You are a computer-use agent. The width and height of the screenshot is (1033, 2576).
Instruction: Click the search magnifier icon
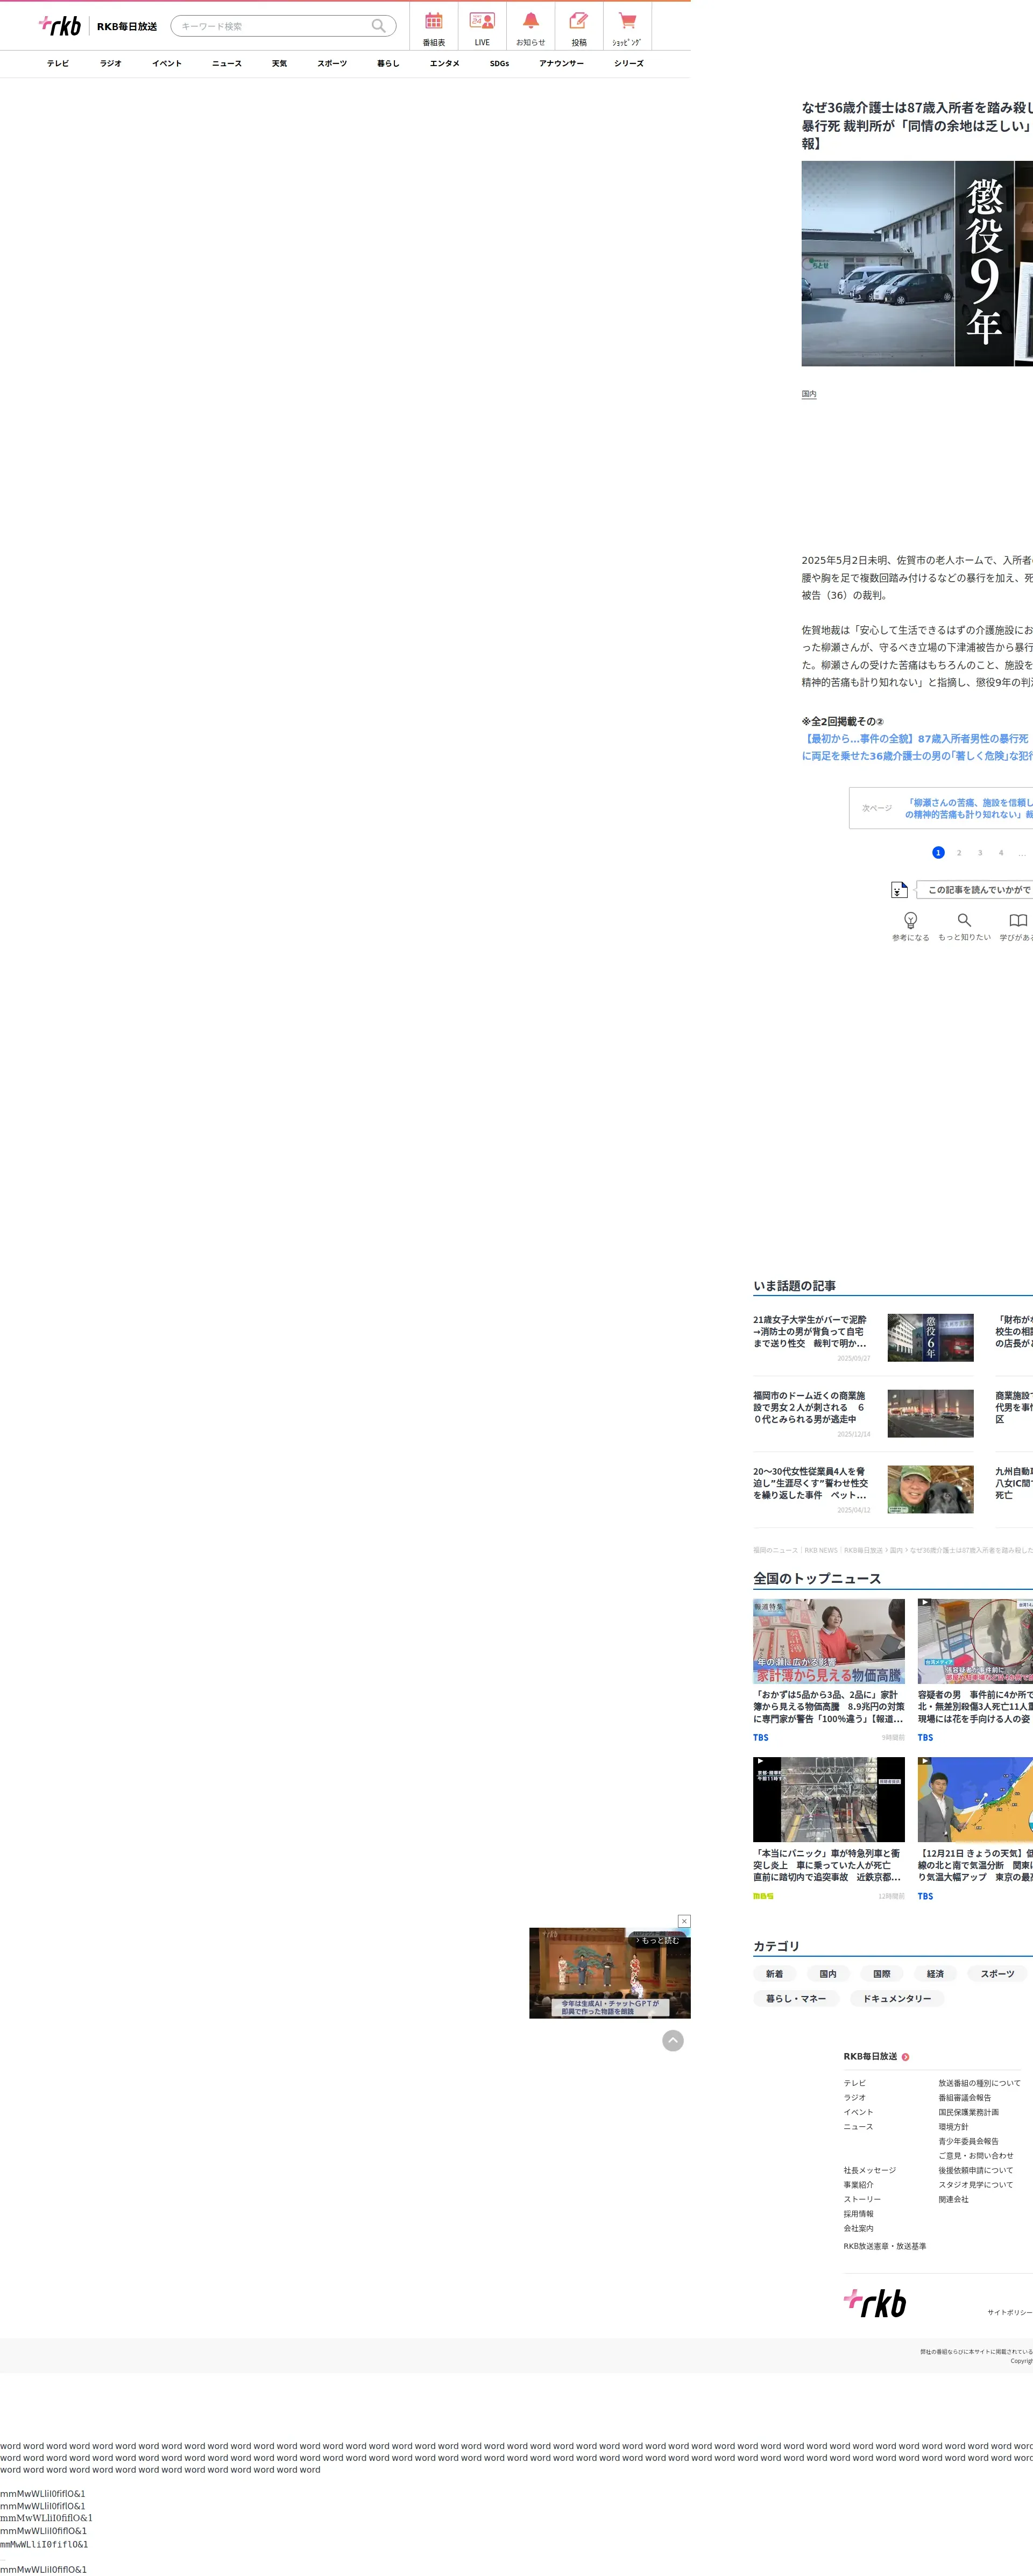(x=379, y=26)
